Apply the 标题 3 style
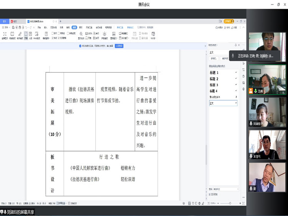The width and height of the screenshot is (288, 216). pyautogui.click(x=223, y=85)
